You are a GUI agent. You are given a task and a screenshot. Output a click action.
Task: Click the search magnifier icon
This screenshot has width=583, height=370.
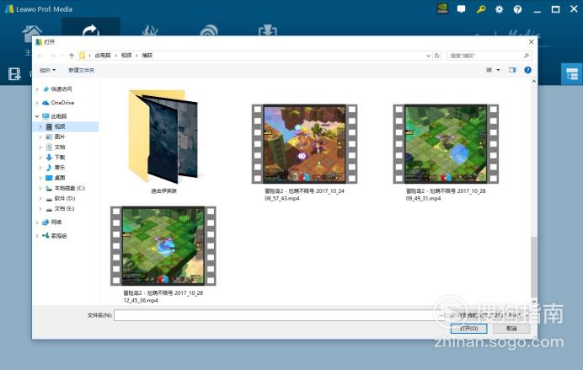(x=526, y=56)
